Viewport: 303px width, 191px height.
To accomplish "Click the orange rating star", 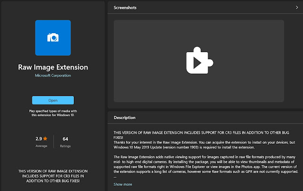I will [x=45, y=139].
